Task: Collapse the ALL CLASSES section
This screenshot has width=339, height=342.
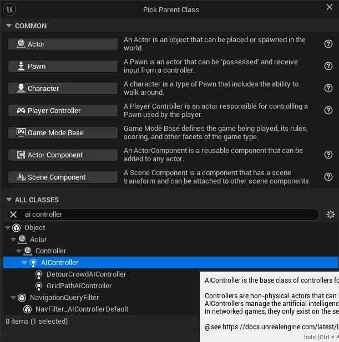Action: [x=9, y=200]
